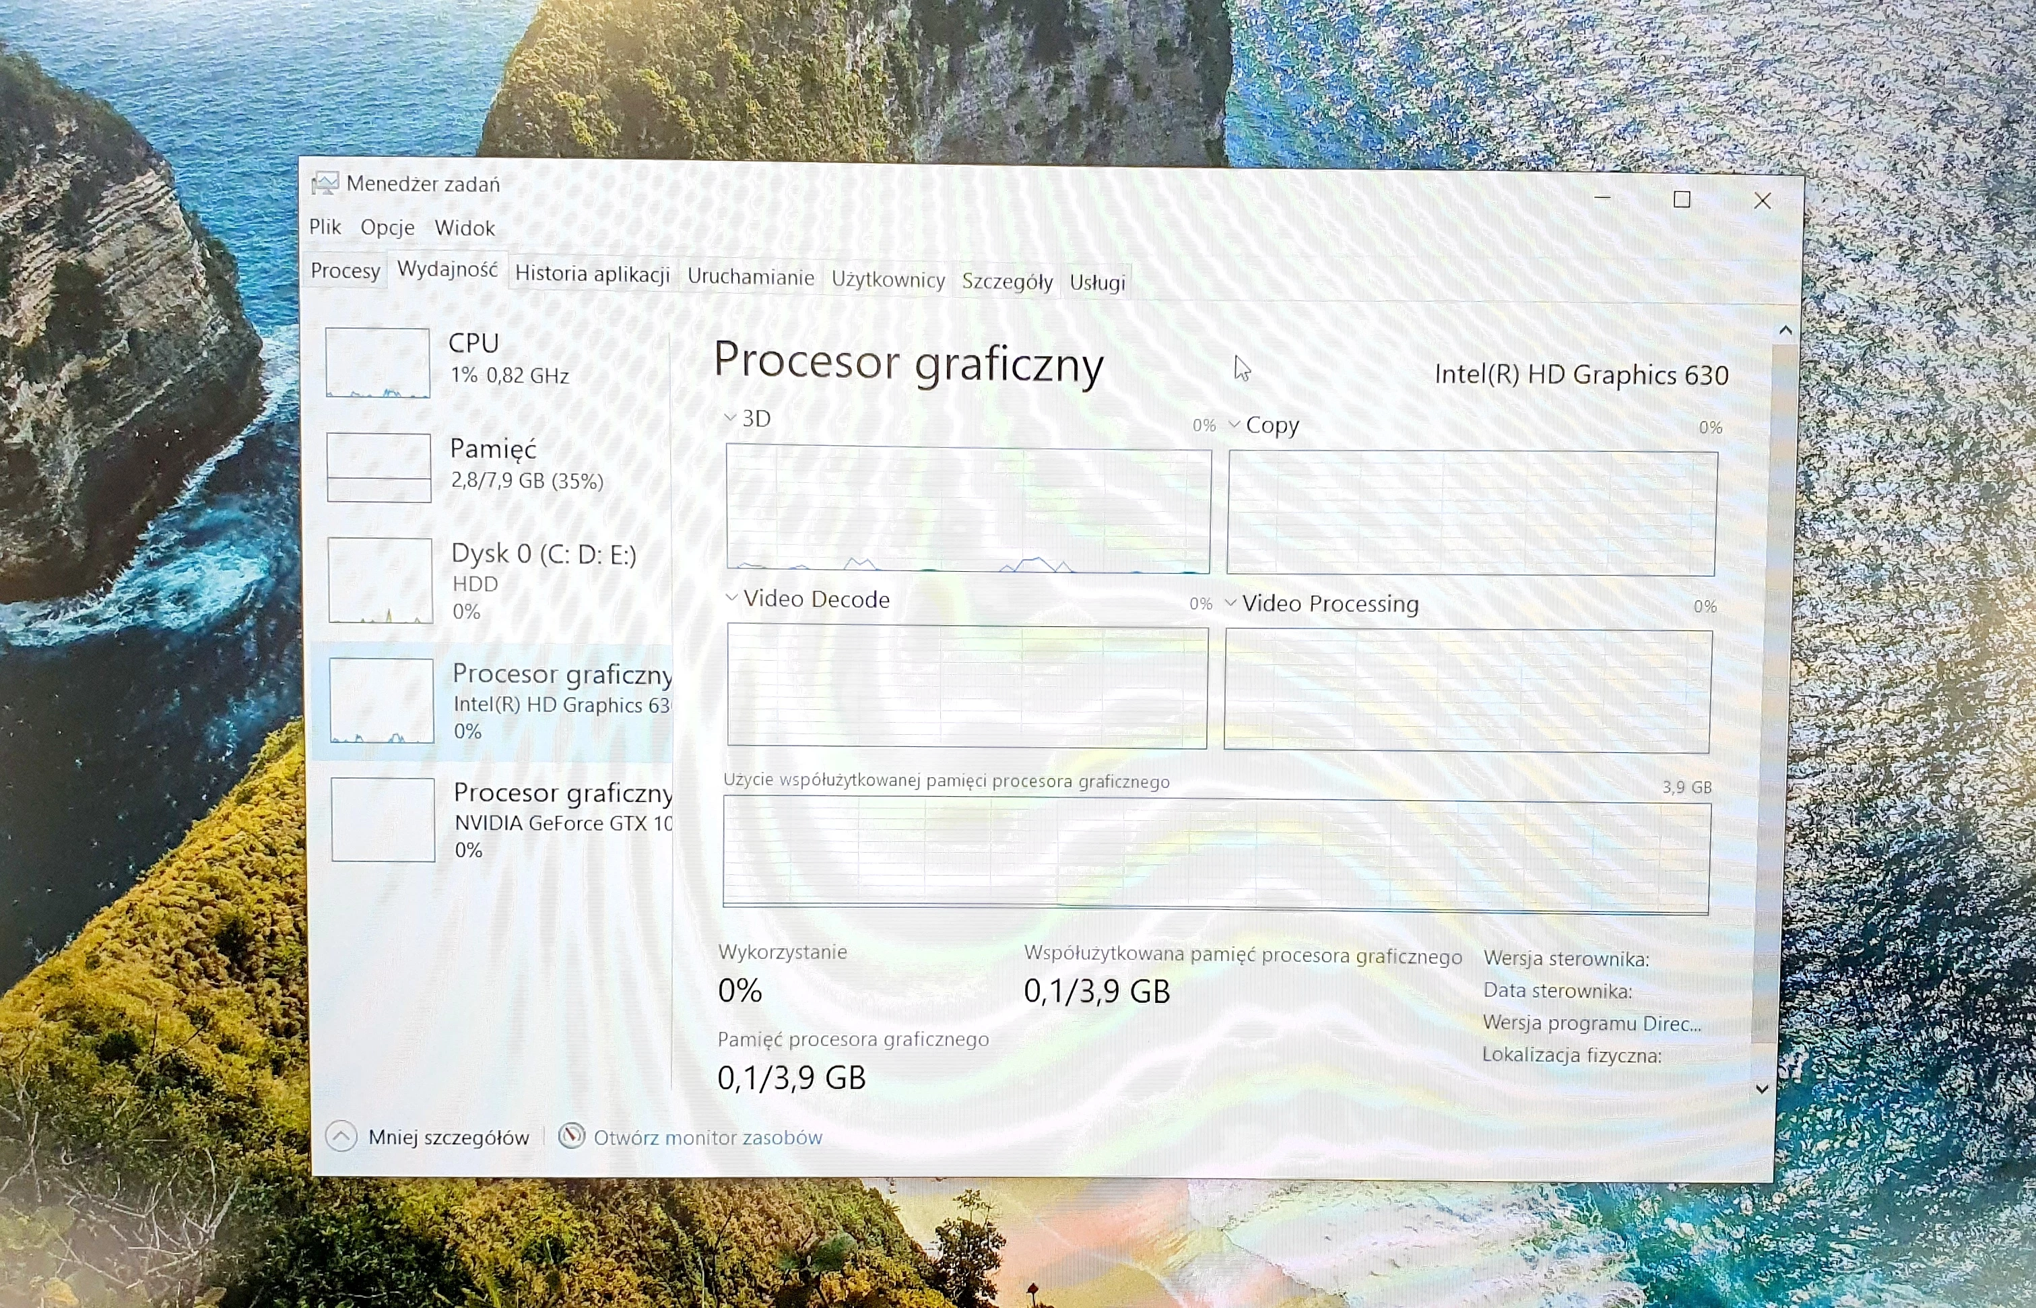Open the Copy engine dropdown chevron
This screenshot has height=1308, width=2036.
pos(1235,424)
